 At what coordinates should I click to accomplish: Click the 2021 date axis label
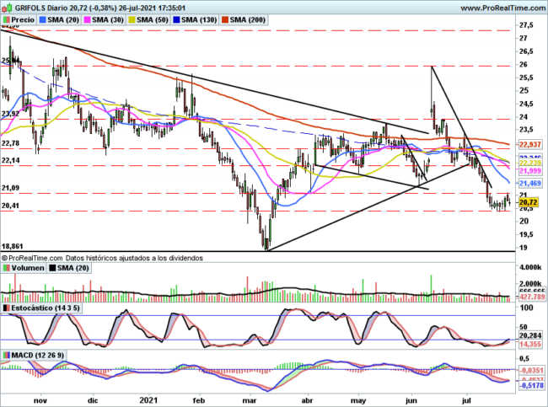[148, 400]
